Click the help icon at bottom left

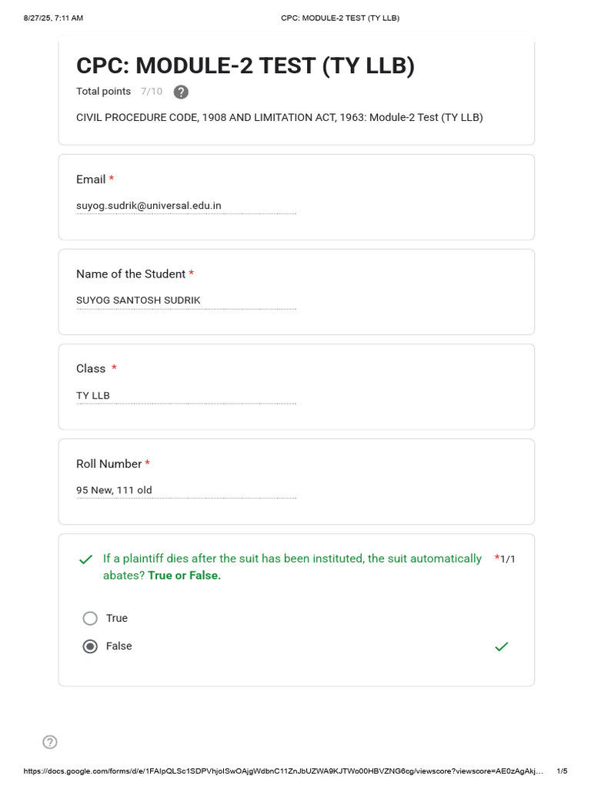point(50,742)
